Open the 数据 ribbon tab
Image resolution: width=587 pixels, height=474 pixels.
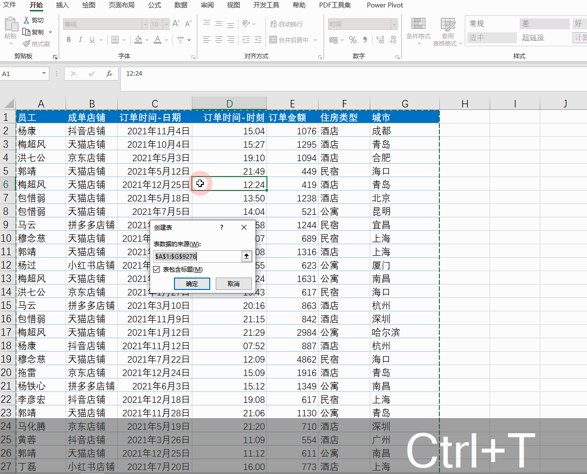click(x=181, y=5)
